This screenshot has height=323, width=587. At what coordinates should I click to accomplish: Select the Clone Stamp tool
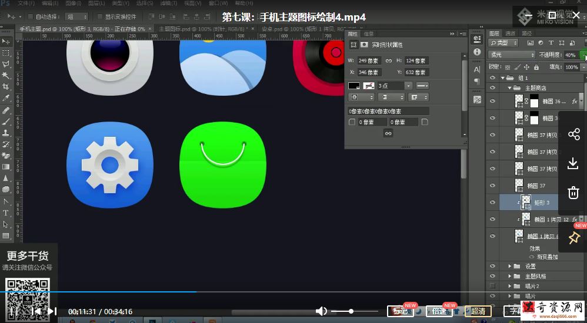6,133
